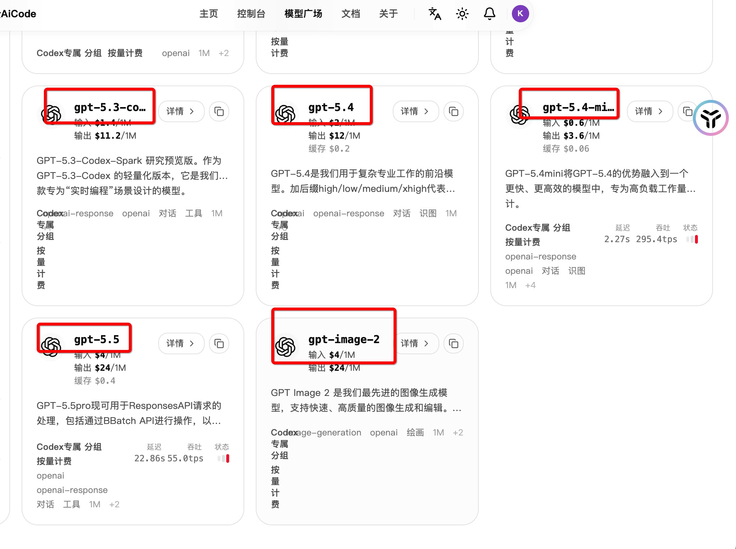This screenshot has height=549, width=736.
Task: Click the AiCode site logo
Action: 18,14
